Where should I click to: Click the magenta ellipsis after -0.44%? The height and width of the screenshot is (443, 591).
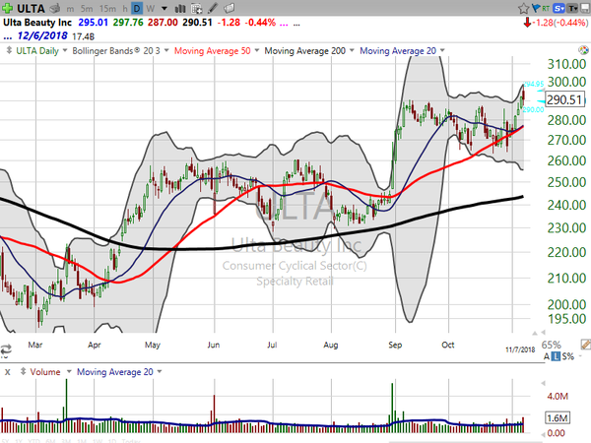(284, 24)
